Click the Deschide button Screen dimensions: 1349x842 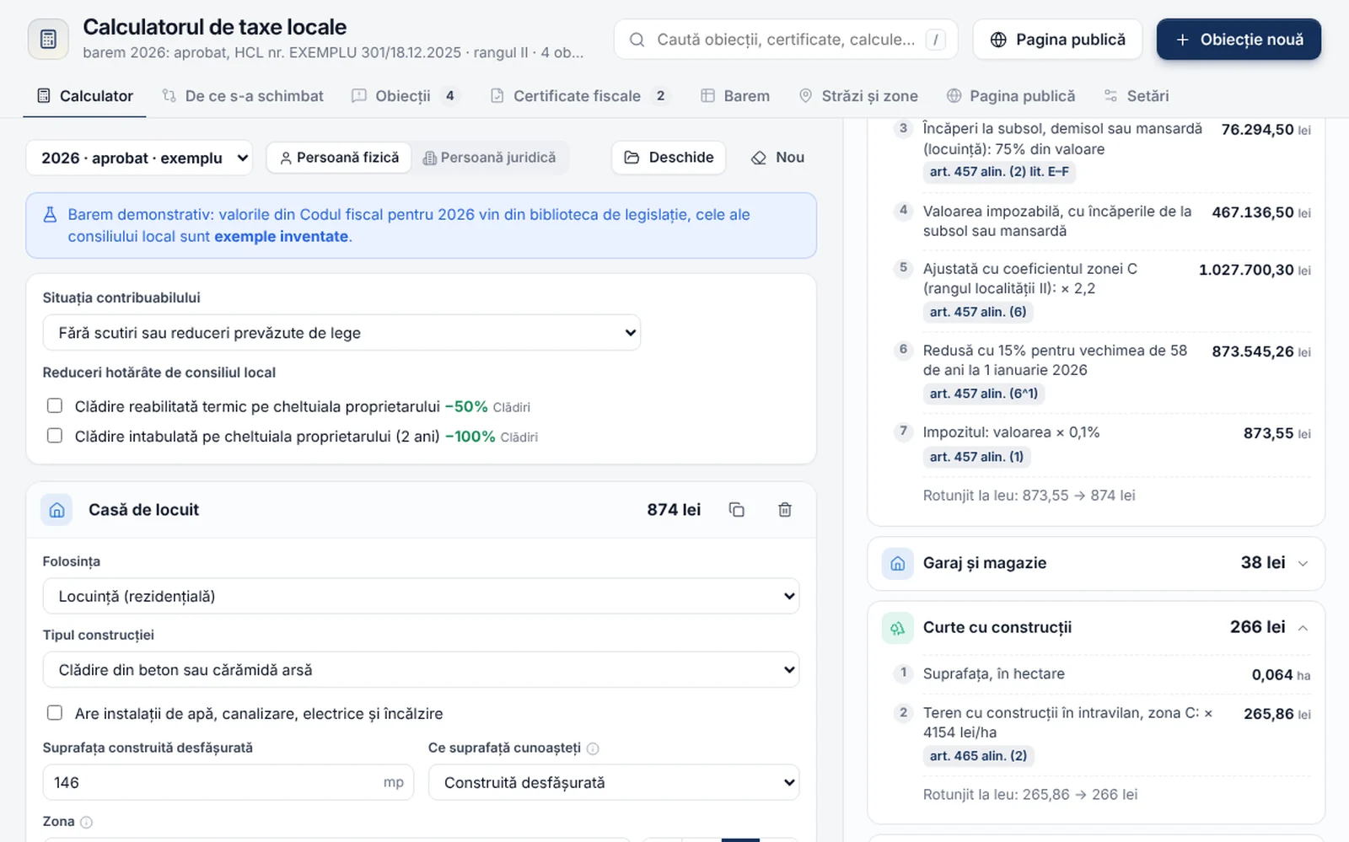(x=669, y=158)
